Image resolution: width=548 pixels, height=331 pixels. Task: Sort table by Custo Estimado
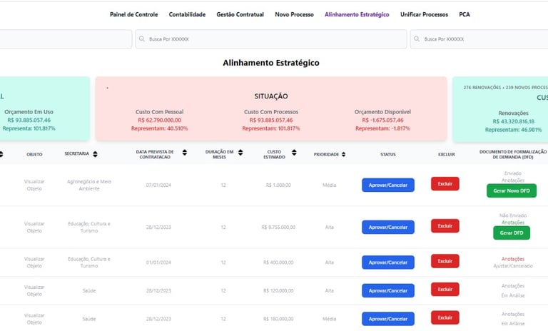point(293,152)
